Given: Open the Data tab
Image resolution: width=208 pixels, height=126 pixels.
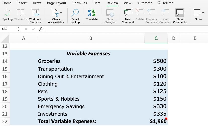Looking at the screenshot, I should tap(97, 3).
